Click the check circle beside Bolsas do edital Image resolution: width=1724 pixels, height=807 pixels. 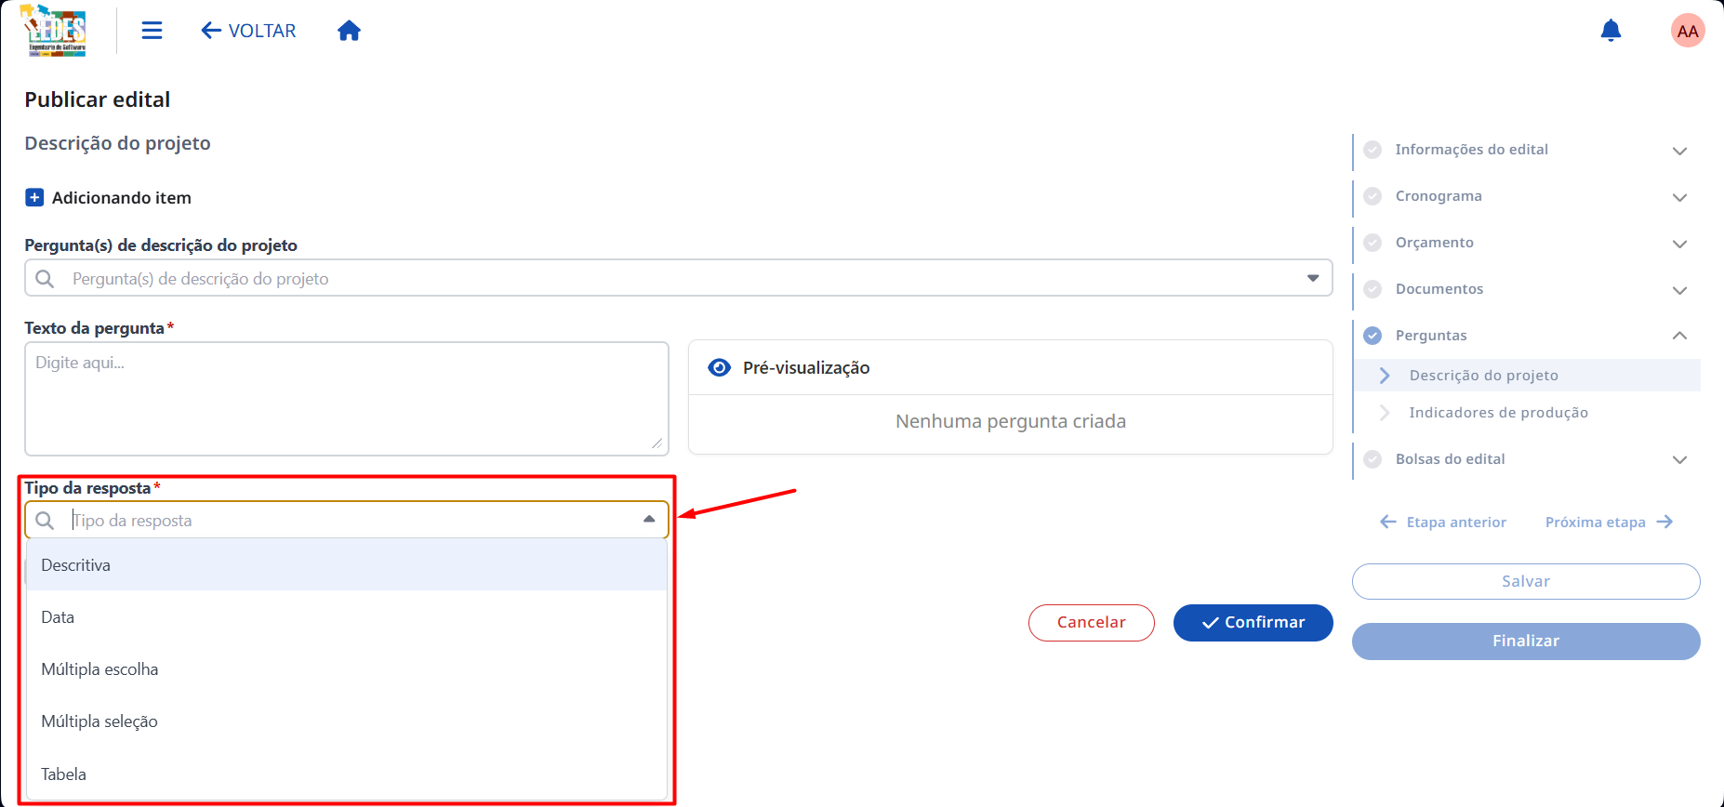click(1373, 459)
